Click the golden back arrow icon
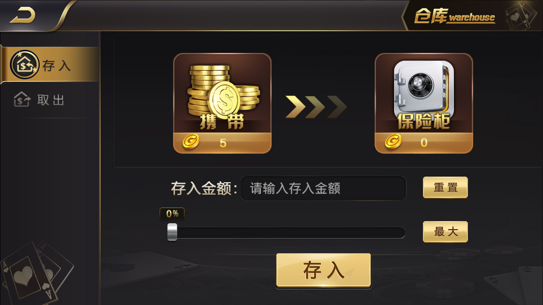543x305 pixels. pos(22,16)
